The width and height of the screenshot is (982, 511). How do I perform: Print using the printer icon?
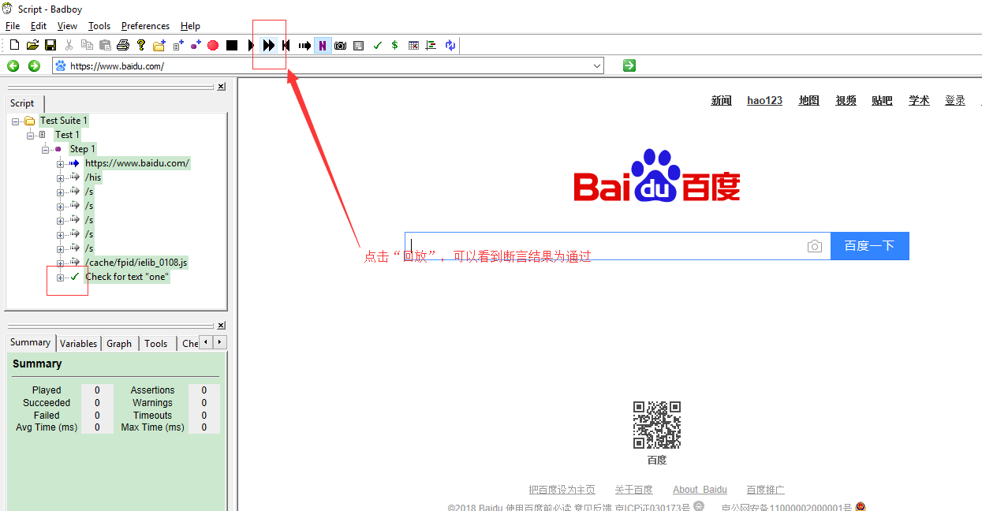123,45
